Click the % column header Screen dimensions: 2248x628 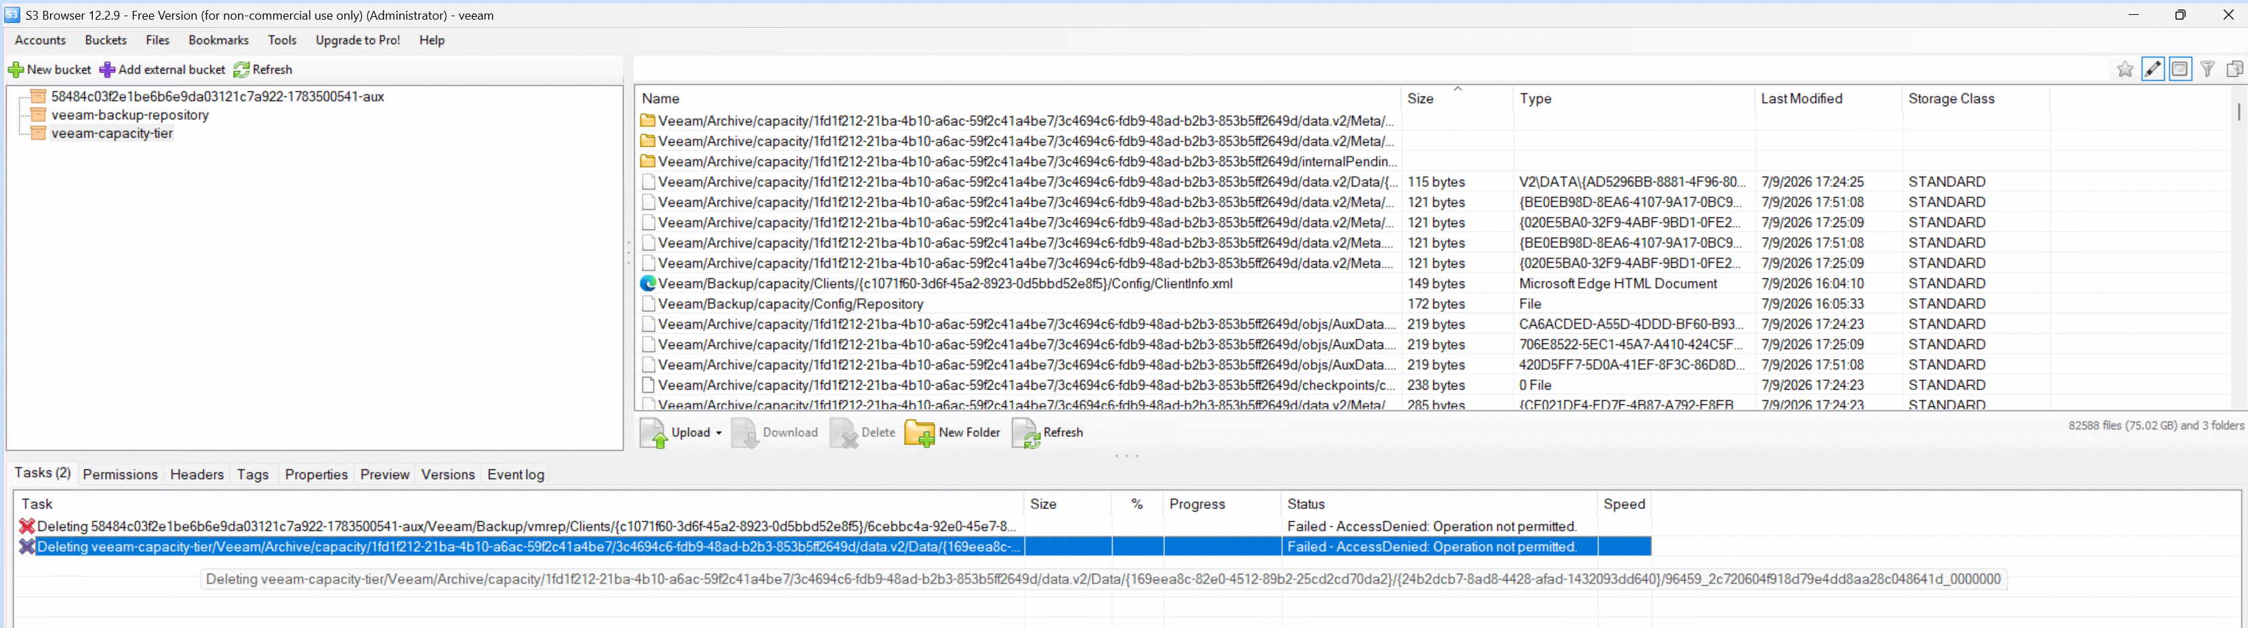[1137, 504]
